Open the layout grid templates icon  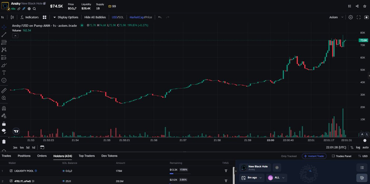(45, 17)
